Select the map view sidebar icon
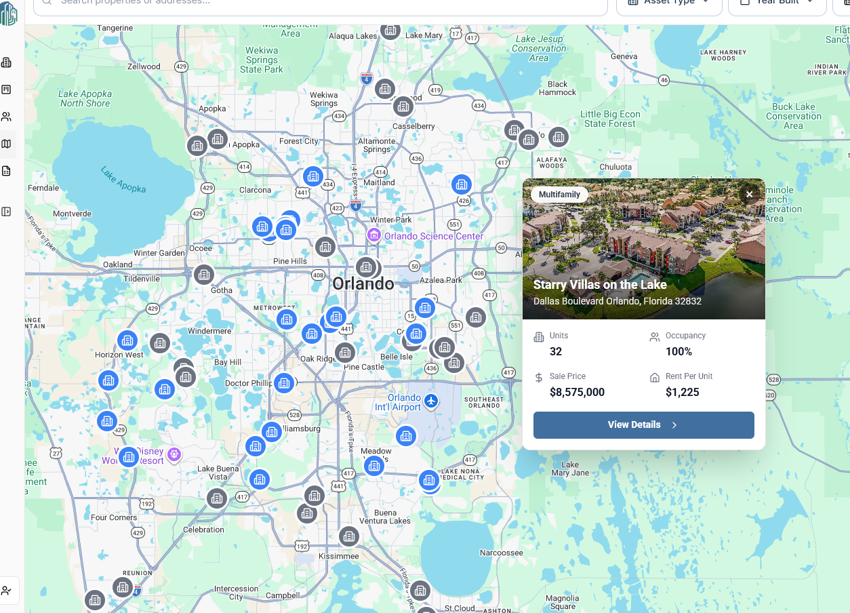The width and height of the screenshot is (850, 613). pyautogui.click(x=7, y=144)
